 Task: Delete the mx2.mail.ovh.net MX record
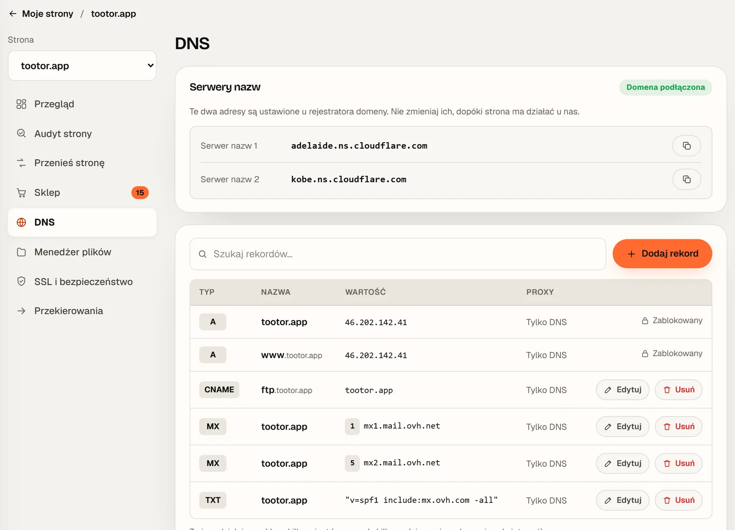pyautogui.click(x=678, y=463)
